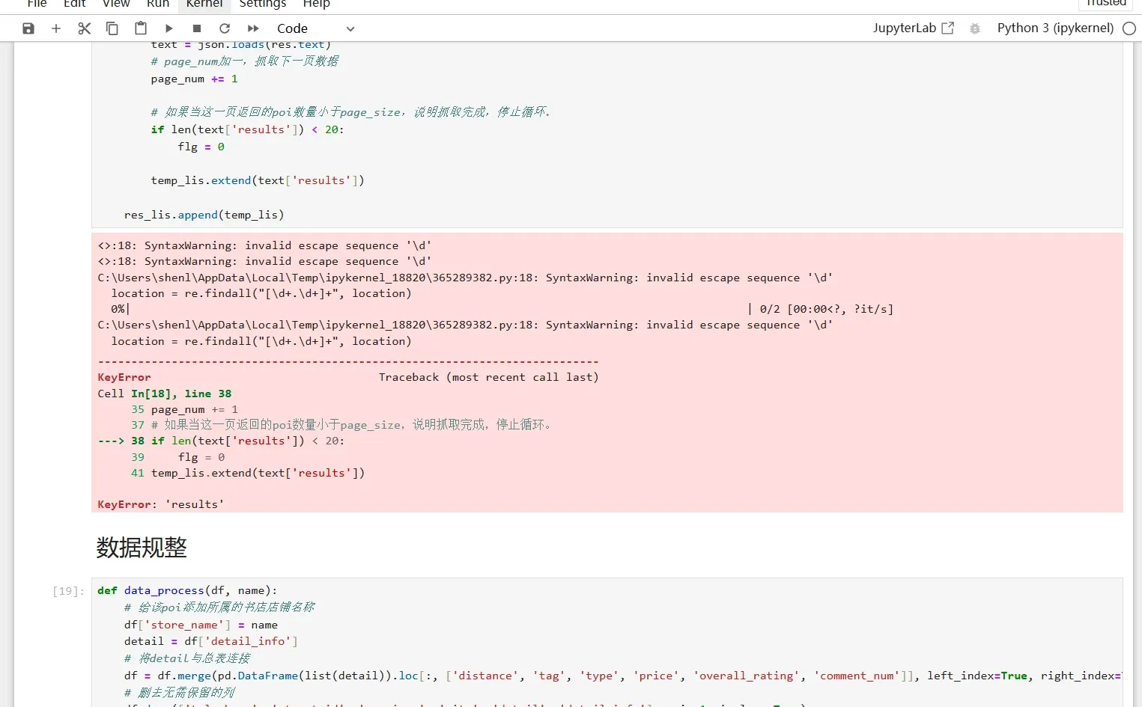Open the Help menu

(317, 4)
